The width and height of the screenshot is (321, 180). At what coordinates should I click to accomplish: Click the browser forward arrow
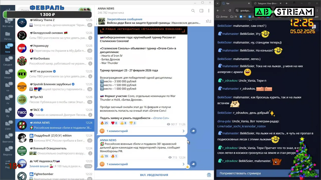[x=224, y=10]
